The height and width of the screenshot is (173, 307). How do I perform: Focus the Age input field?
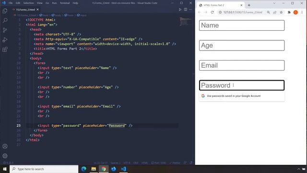click(242, 45)
